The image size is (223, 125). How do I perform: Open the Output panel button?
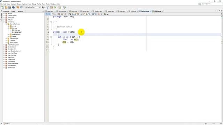point(6,124)
